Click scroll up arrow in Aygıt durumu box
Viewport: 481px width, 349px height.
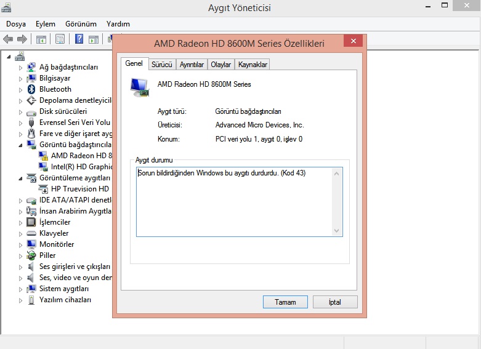336,174
